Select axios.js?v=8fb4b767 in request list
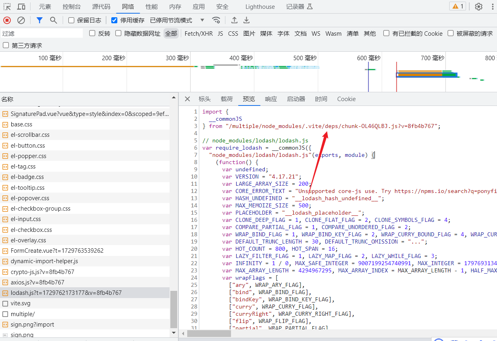Image resolution: width=497 pixels, height=341 pixels. click(x=37, y=282)
